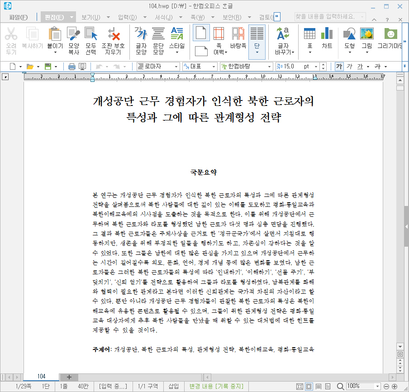Click Select All (모두 선택) icon

tap(91, 34)
